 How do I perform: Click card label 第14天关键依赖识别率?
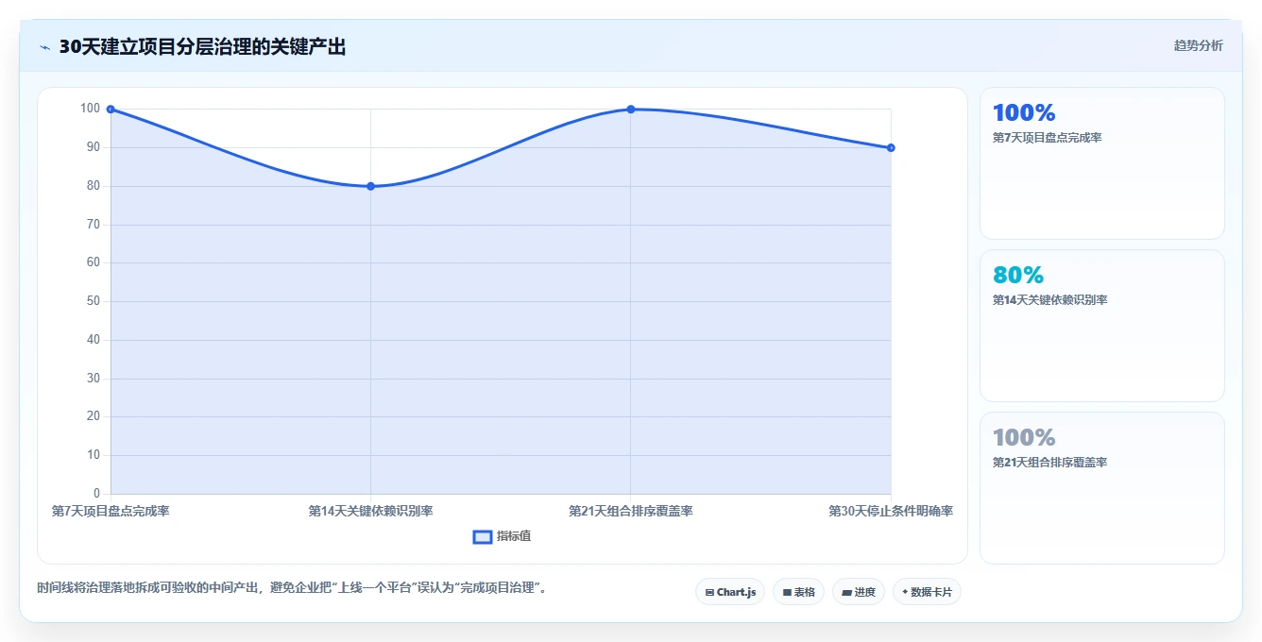coord(1049,300)
